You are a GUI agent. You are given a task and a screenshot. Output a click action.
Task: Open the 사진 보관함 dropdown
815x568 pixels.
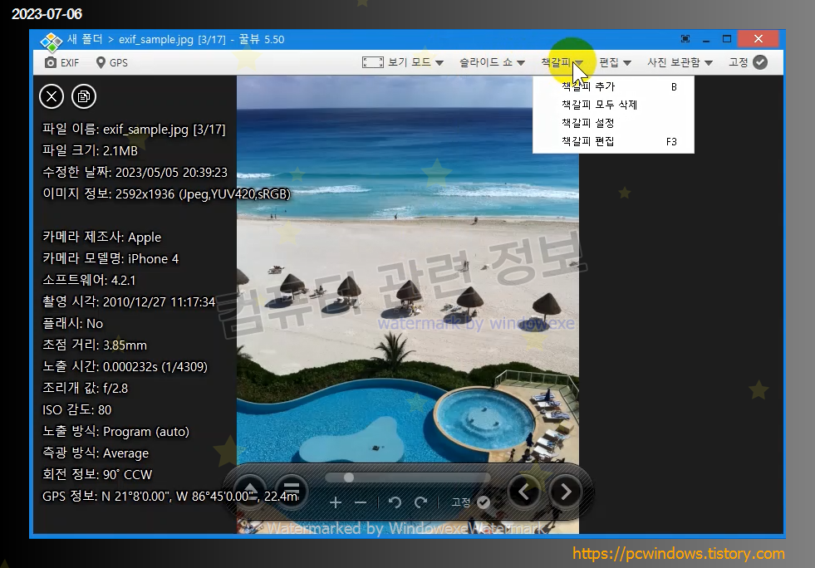click(x=680, y=62)
